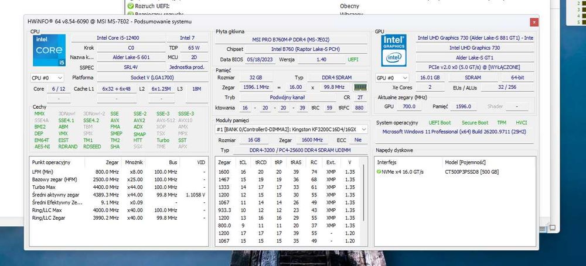The width and height of the screenshot is (586, 266).
Task: Click the AES-NI feature label
Action: click(x=42, y=147)
